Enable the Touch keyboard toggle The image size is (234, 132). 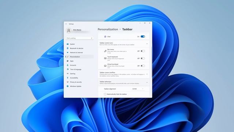[143, 58]
